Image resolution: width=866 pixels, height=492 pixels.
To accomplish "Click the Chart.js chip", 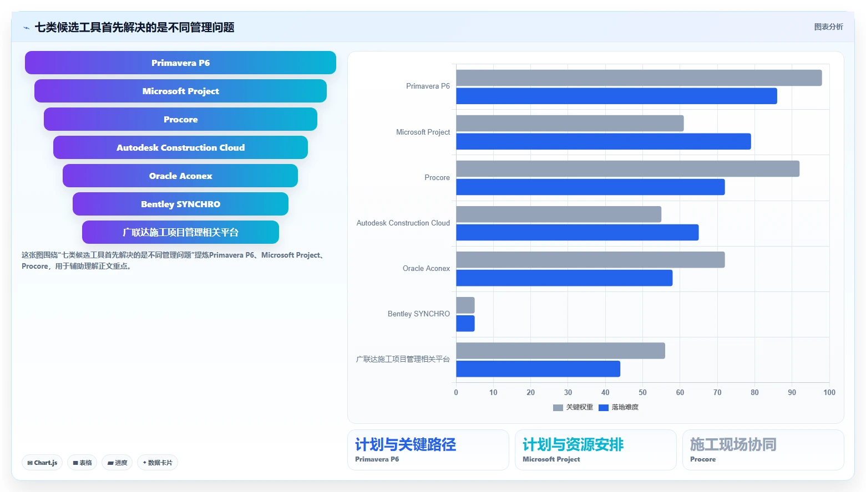I will pos(42,463).
